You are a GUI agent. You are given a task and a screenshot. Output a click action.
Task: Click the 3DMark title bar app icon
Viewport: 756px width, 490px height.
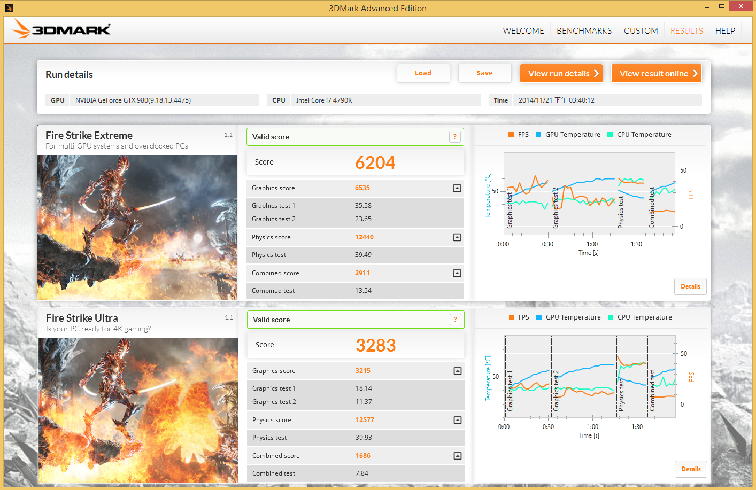[x=9, y=8]
